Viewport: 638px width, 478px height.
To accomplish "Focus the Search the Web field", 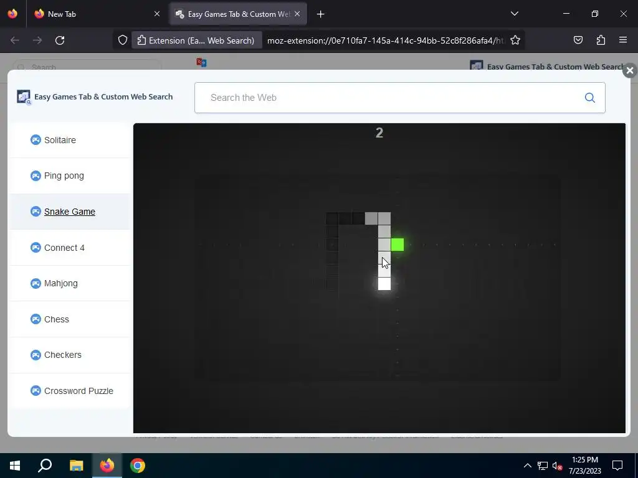I will pyautogui.click(x=399, y=98).
